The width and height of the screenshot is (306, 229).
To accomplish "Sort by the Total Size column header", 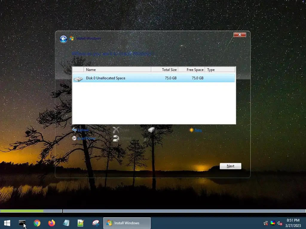I will (165, 69).
